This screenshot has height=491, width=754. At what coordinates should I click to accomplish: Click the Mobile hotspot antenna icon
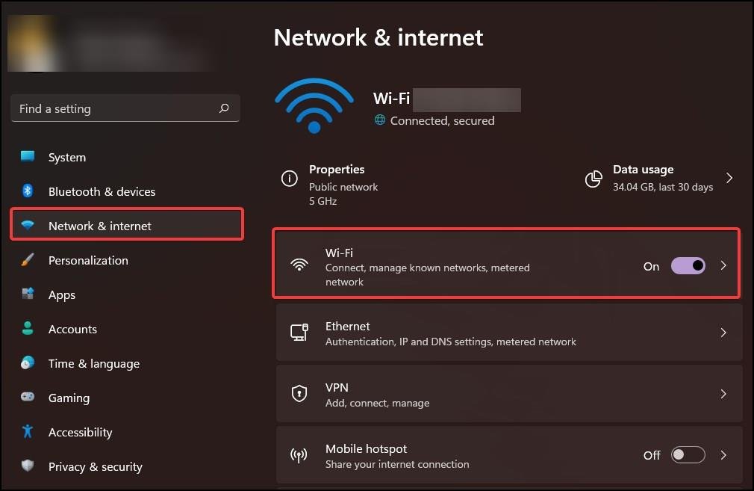click(x=299, y=455)
